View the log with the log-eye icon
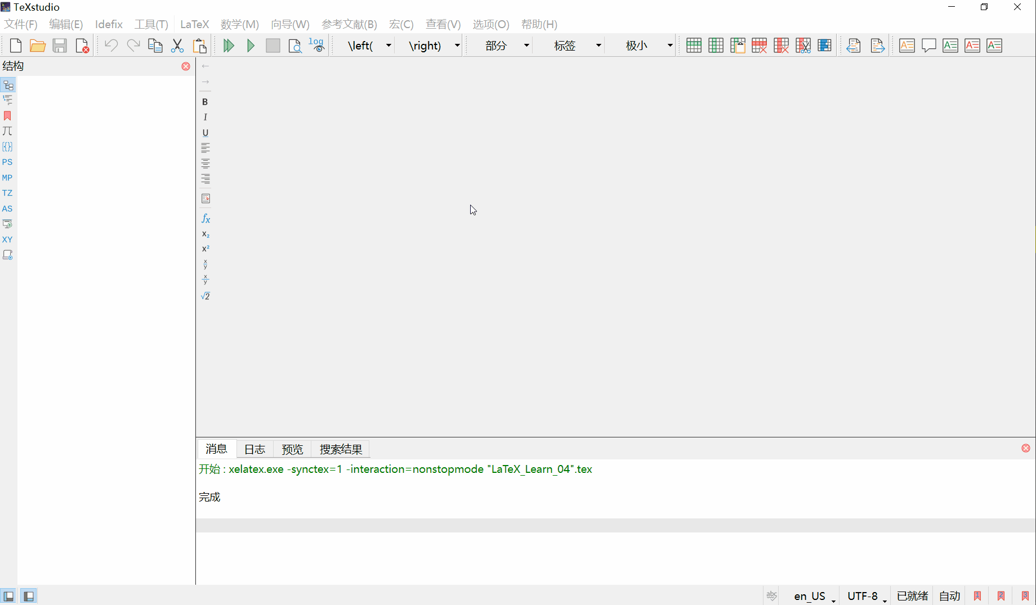 pyautogui.click(x=317, y=46)
